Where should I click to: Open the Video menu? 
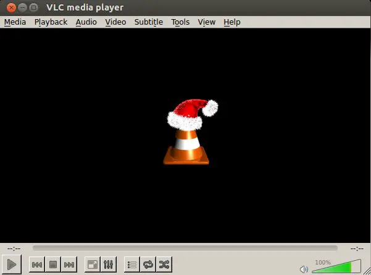tap(115, 22)
